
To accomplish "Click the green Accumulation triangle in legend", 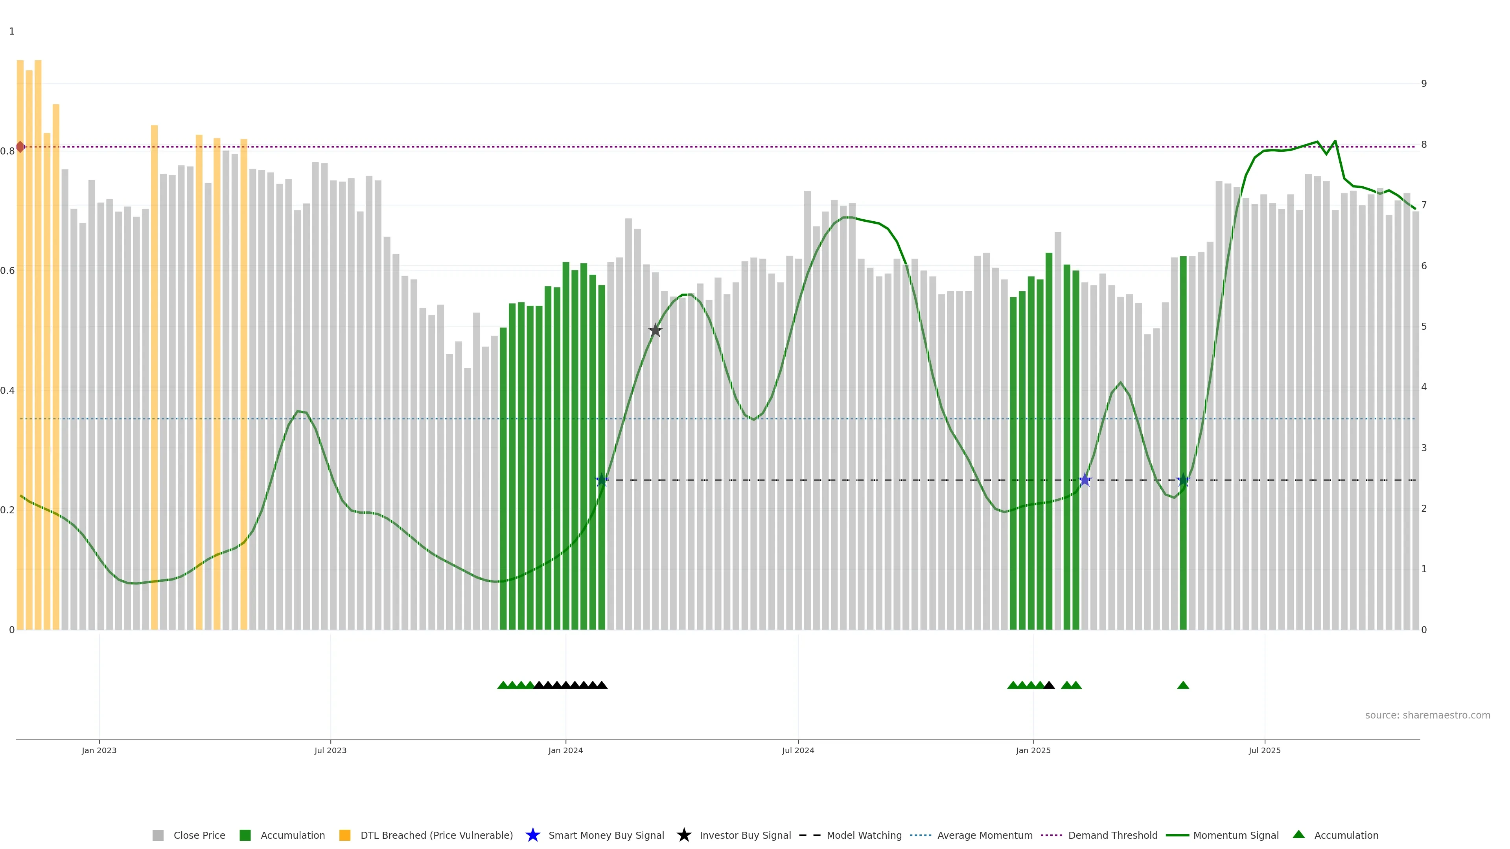I will coord(1298,834).
